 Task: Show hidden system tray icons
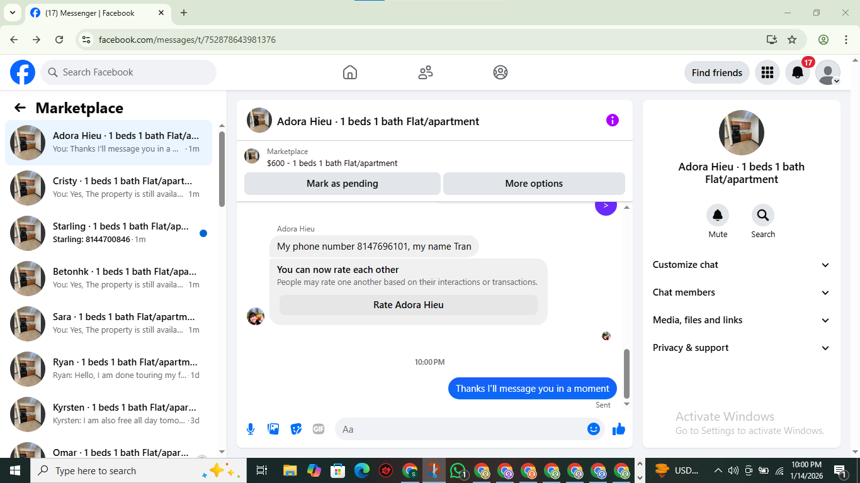coord(718,470)
